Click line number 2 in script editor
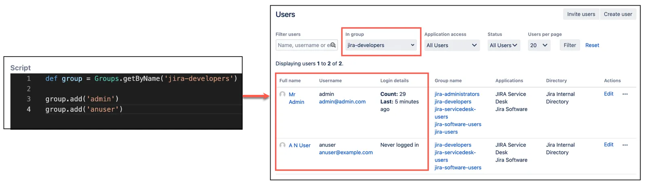 29,89
